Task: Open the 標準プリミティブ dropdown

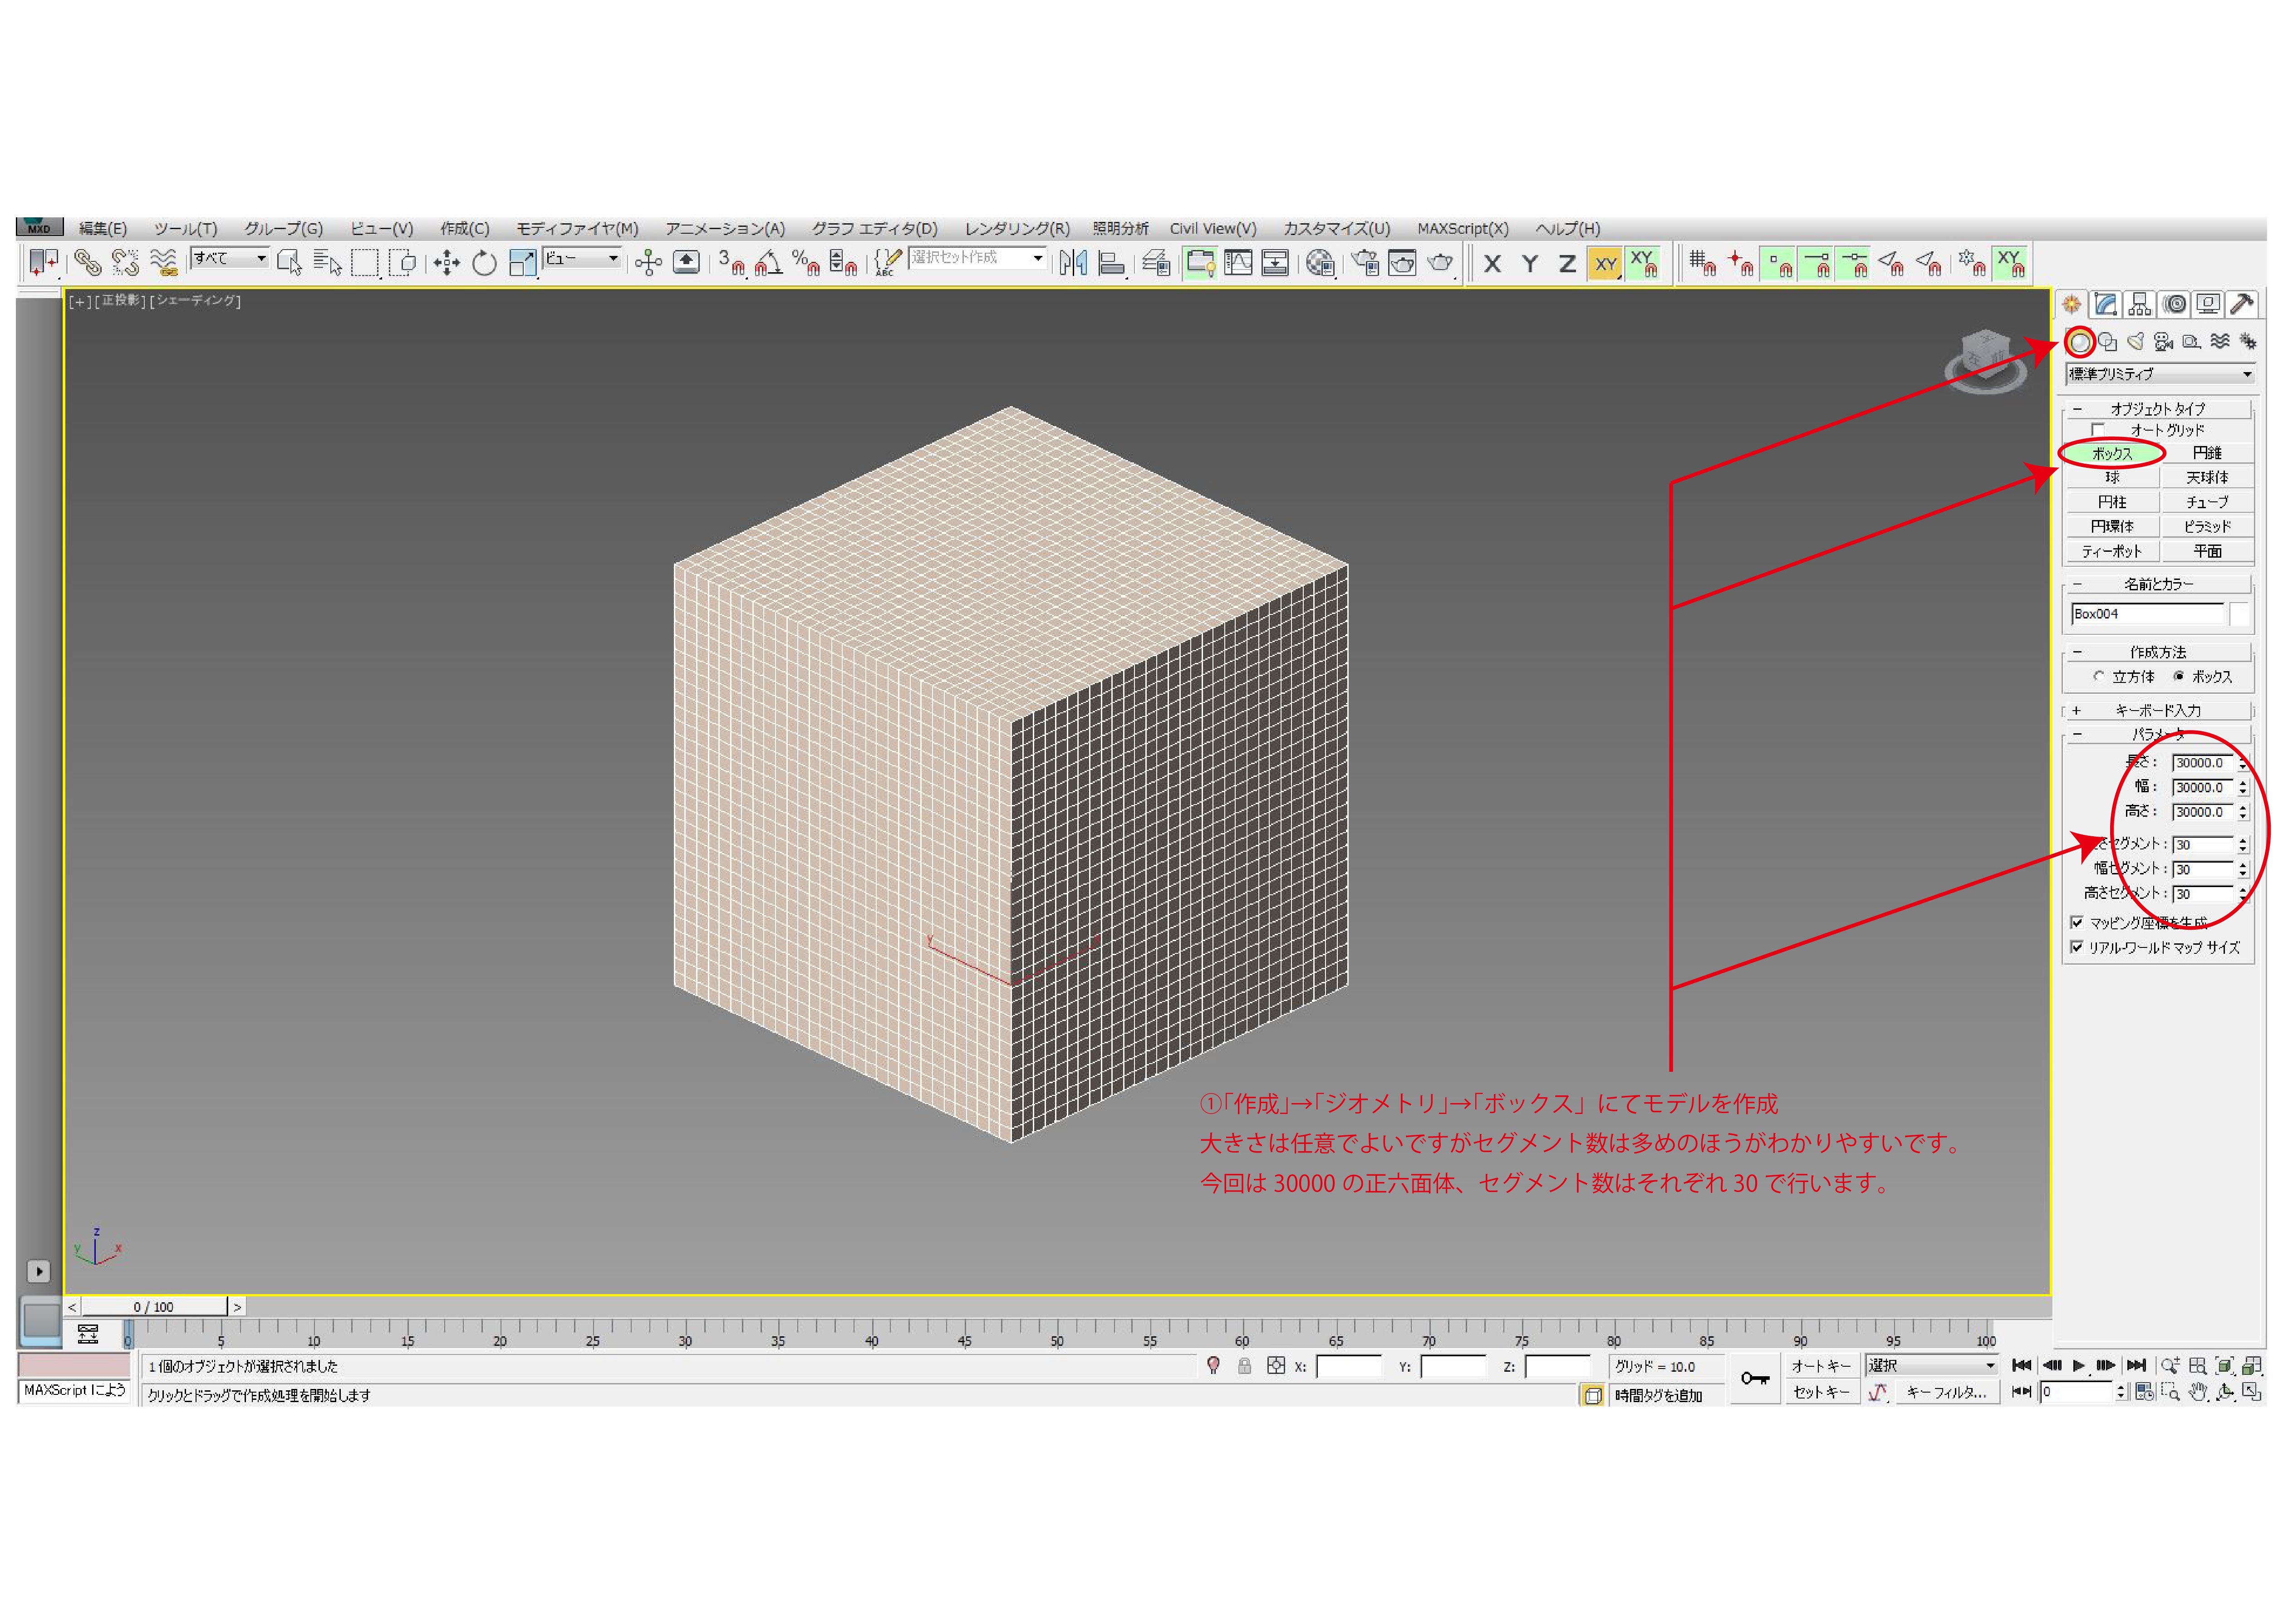Action: tap(2159, 374)
